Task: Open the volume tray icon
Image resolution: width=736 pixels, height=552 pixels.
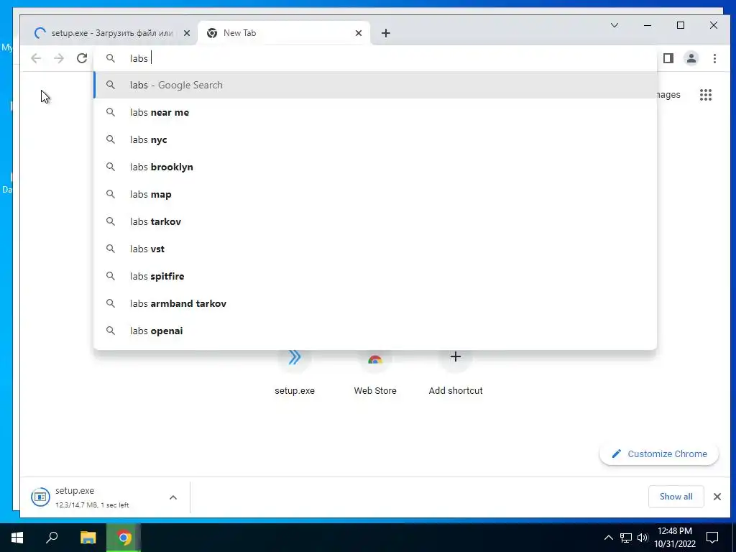Action: [643, 538]
